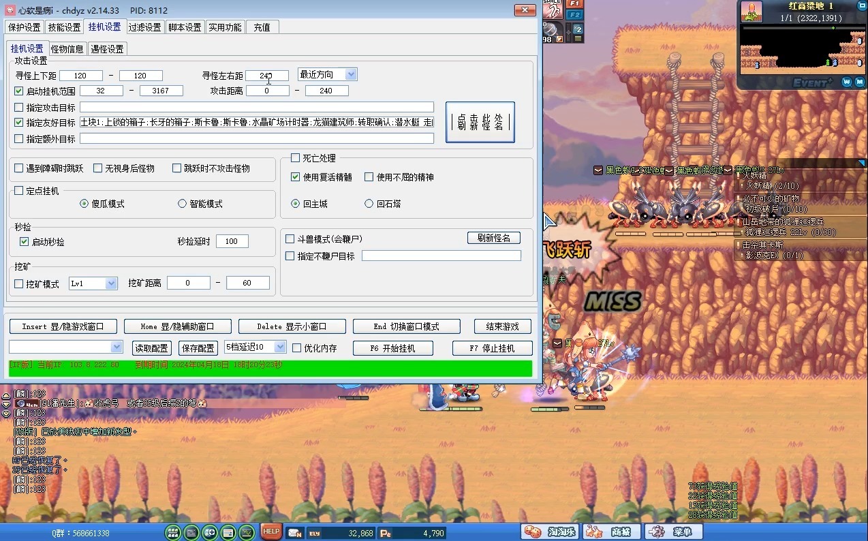Click 寻怪左右距 input field
Screen dimensions: 868x541
(x=267, y=76)
